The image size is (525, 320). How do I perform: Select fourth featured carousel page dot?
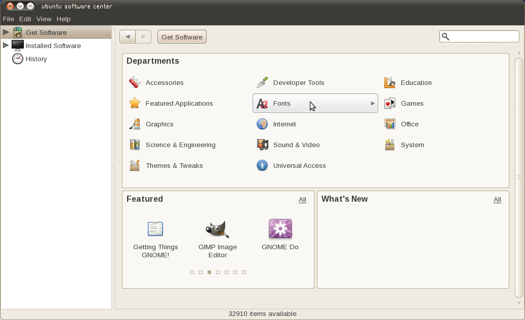point(218,272)
